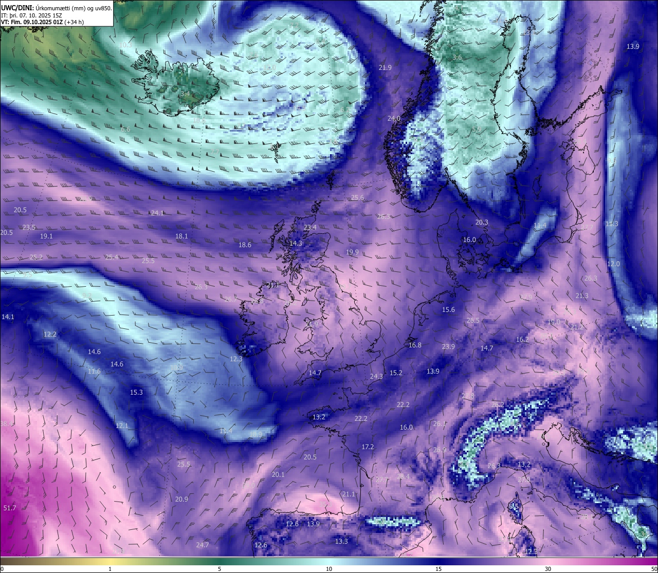Click the map value 3.6 over Scandinavia

(456, 58)
